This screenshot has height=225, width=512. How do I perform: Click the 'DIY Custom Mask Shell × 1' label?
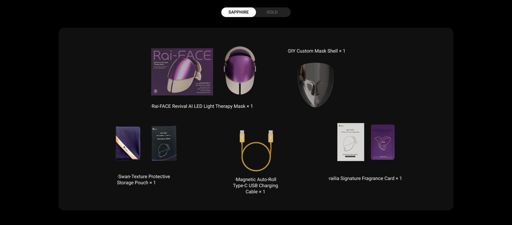pyautogui.click(x=316, y=51)
